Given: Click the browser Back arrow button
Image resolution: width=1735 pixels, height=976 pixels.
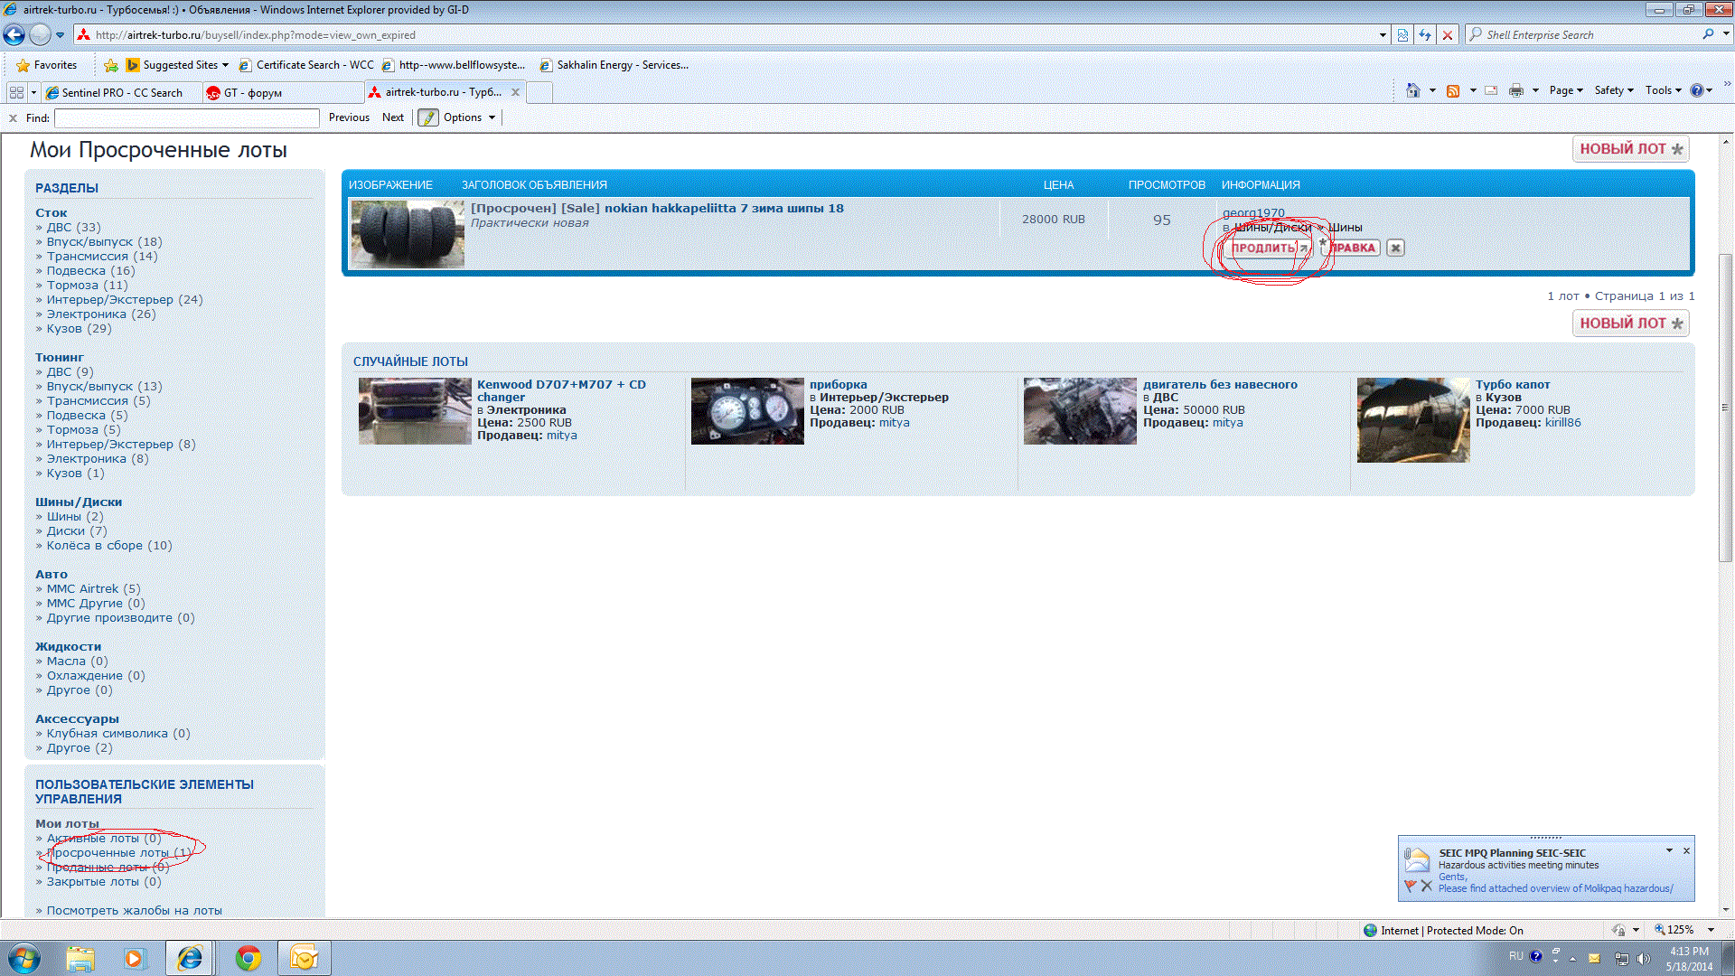Looking at the screenshot, I should coord(14,35).
